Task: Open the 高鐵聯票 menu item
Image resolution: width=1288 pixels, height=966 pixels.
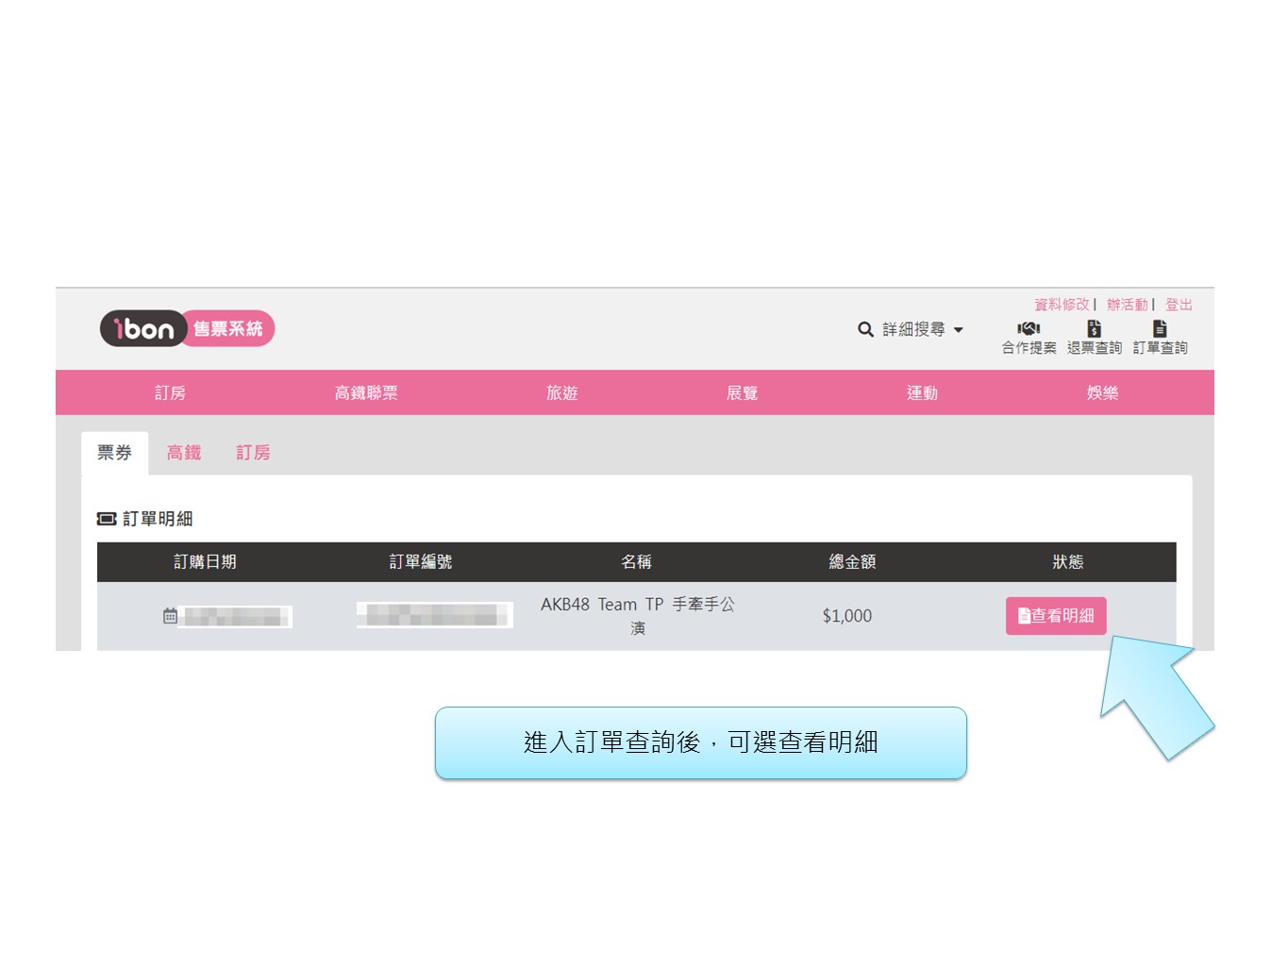Action: click(x=366, y=392)
